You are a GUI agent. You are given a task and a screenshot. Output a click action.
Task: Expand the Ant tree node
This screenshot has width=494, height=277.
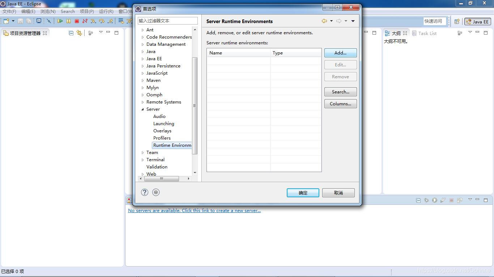tap(143, 30)
